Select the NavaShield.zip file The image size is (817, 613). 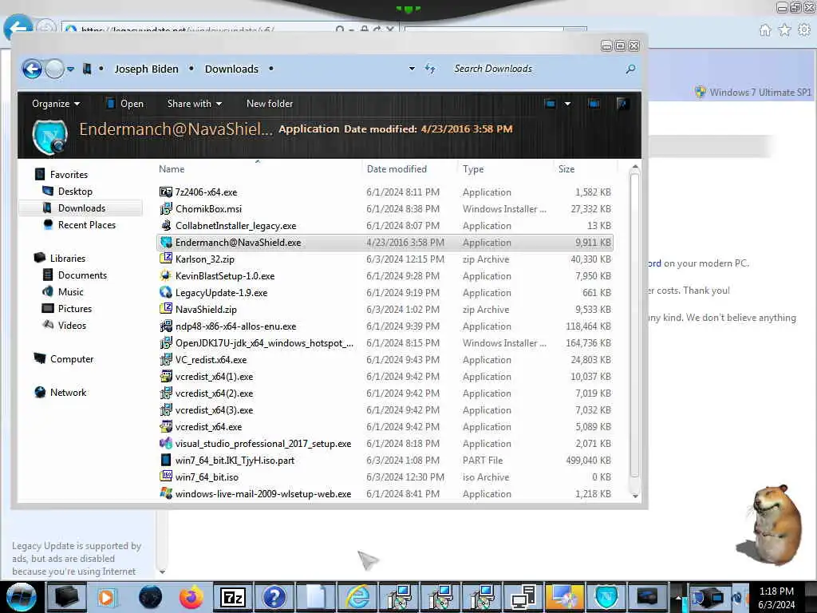point(385,309)
